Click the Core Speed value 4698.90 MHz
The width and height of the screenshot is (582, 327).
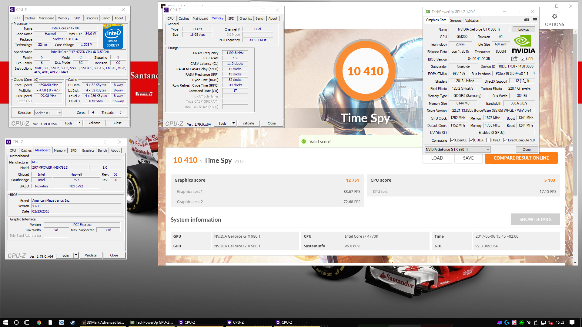[x=48, y=85]
